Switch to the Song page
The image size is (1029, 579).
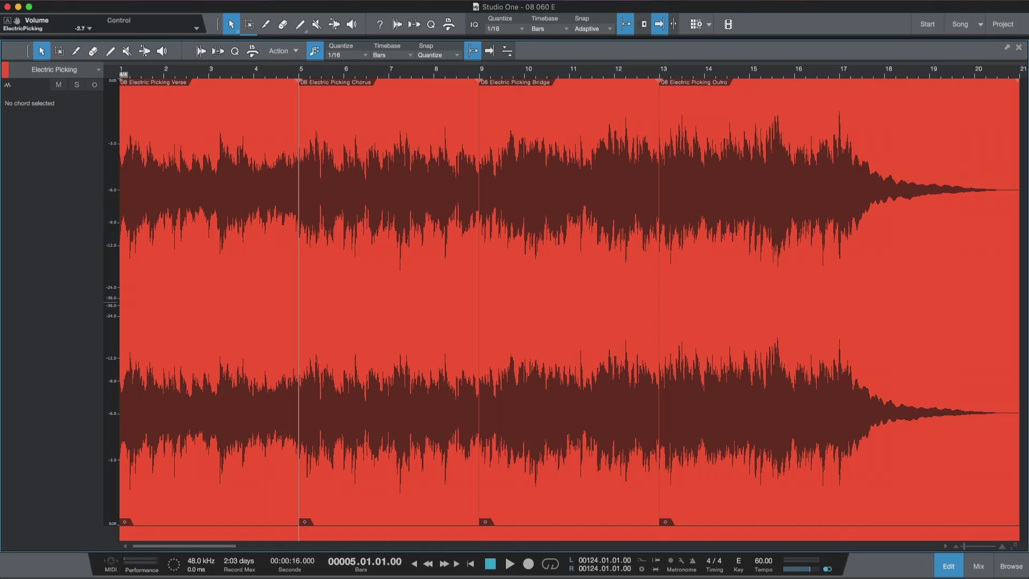(960, 24)
